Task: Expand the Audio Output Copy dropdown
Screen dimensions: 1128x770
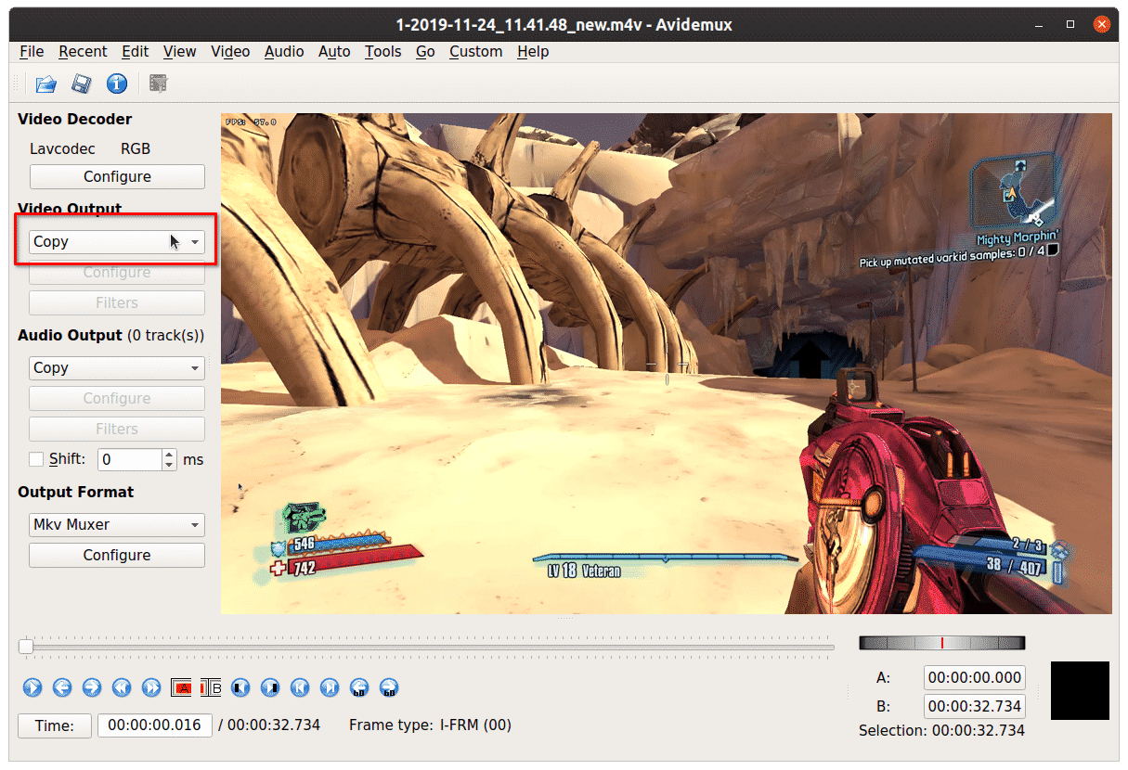Action: 117,367
